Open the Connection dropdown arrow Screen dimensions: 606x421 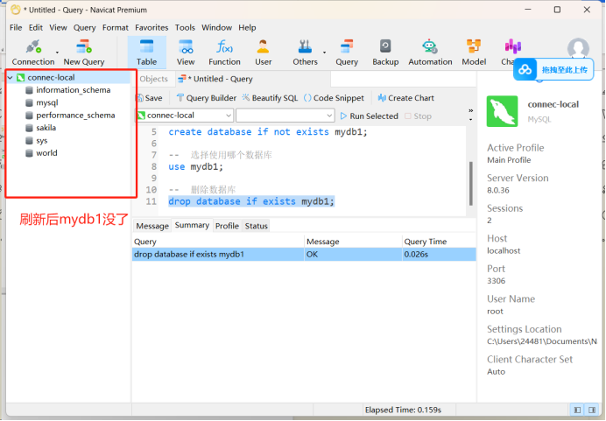pyautogui.click(x=57, y=53)
